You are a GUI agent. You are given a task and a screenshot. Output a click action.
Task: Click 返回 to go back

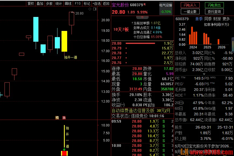tap(106, 3)
